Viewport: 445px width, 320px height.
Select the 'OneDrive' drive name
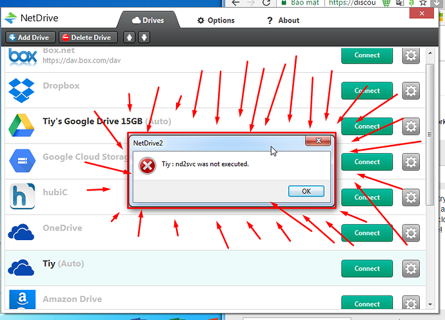coord(63,228)
